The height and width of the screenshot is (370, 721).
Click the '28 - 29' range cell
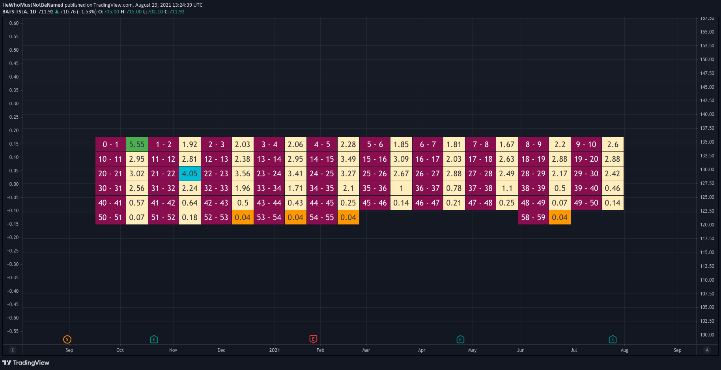[533, 174]
